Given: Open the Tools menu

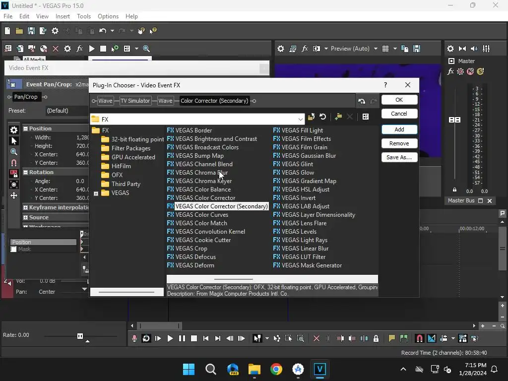Looking at the screenshot, I should [83, 16].
